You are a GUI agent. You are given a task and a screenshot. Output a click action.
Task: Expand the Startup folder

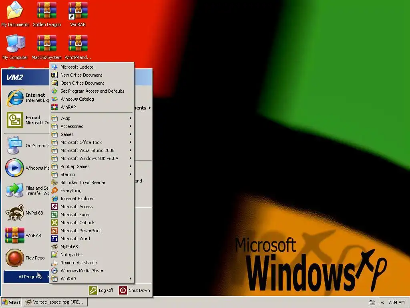point(92,174)
